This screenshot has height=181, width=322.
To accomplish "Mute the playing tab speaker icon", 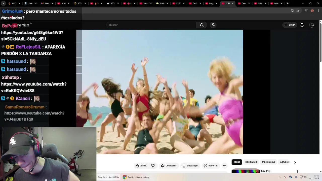I will [x=229, y=4].
